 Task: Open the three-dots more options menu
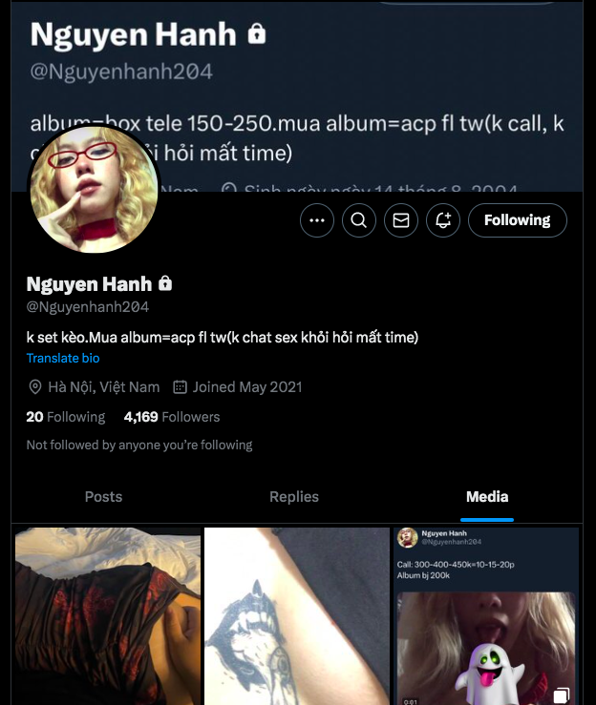tap(317, 220)
